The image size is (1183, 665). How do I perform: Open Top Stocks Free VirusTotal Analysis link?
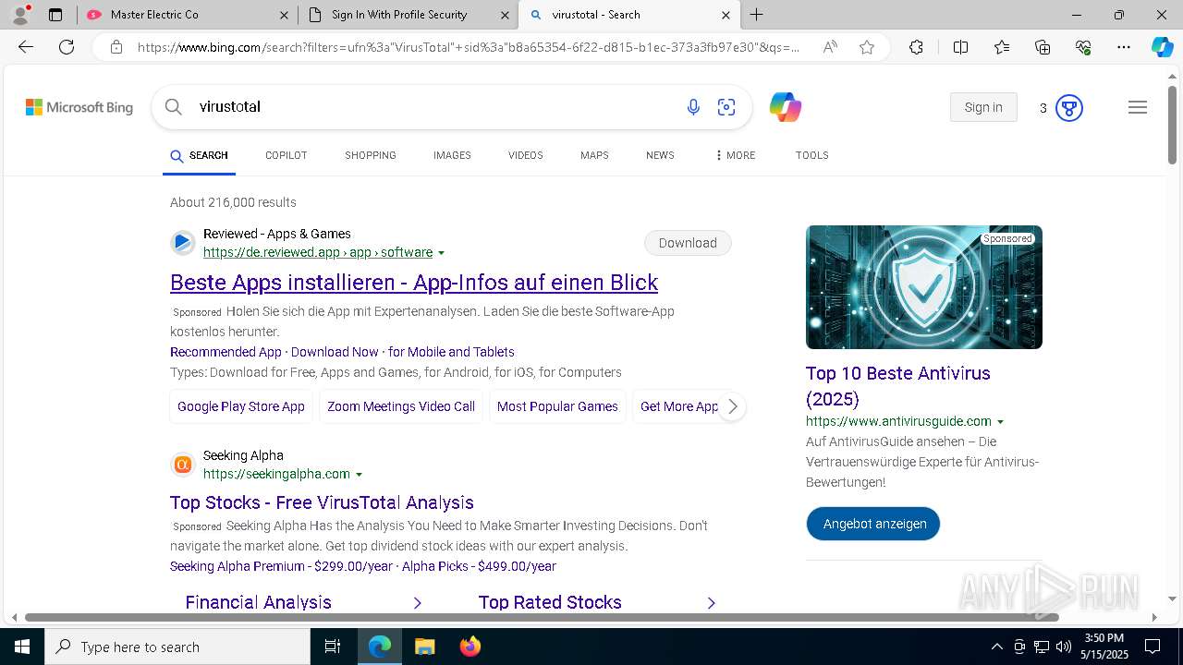tap(322, 502)
